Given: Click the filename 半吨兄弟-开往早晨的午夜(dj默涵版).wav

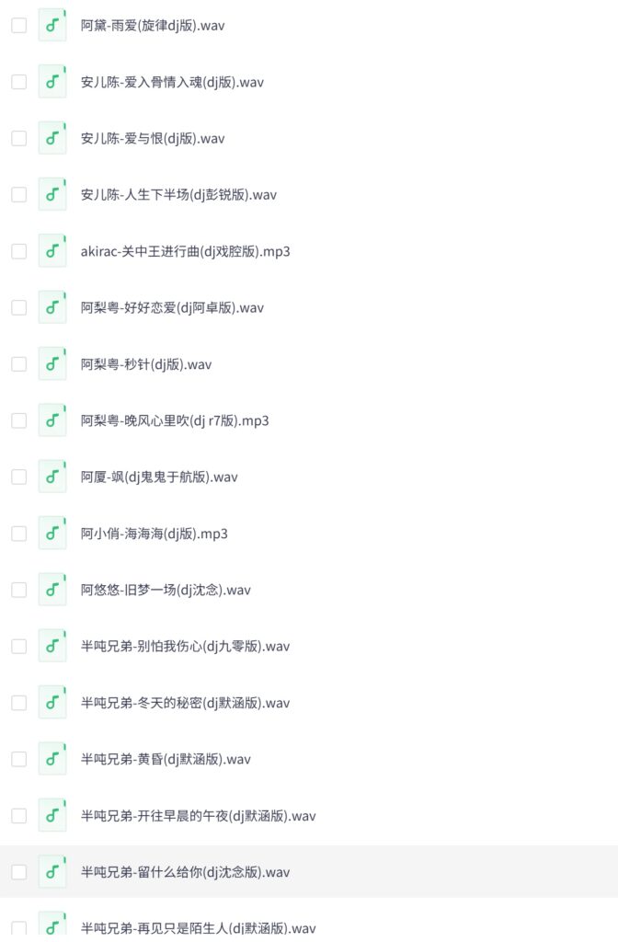Looking at the screenshot, I should tap(198, 816).
